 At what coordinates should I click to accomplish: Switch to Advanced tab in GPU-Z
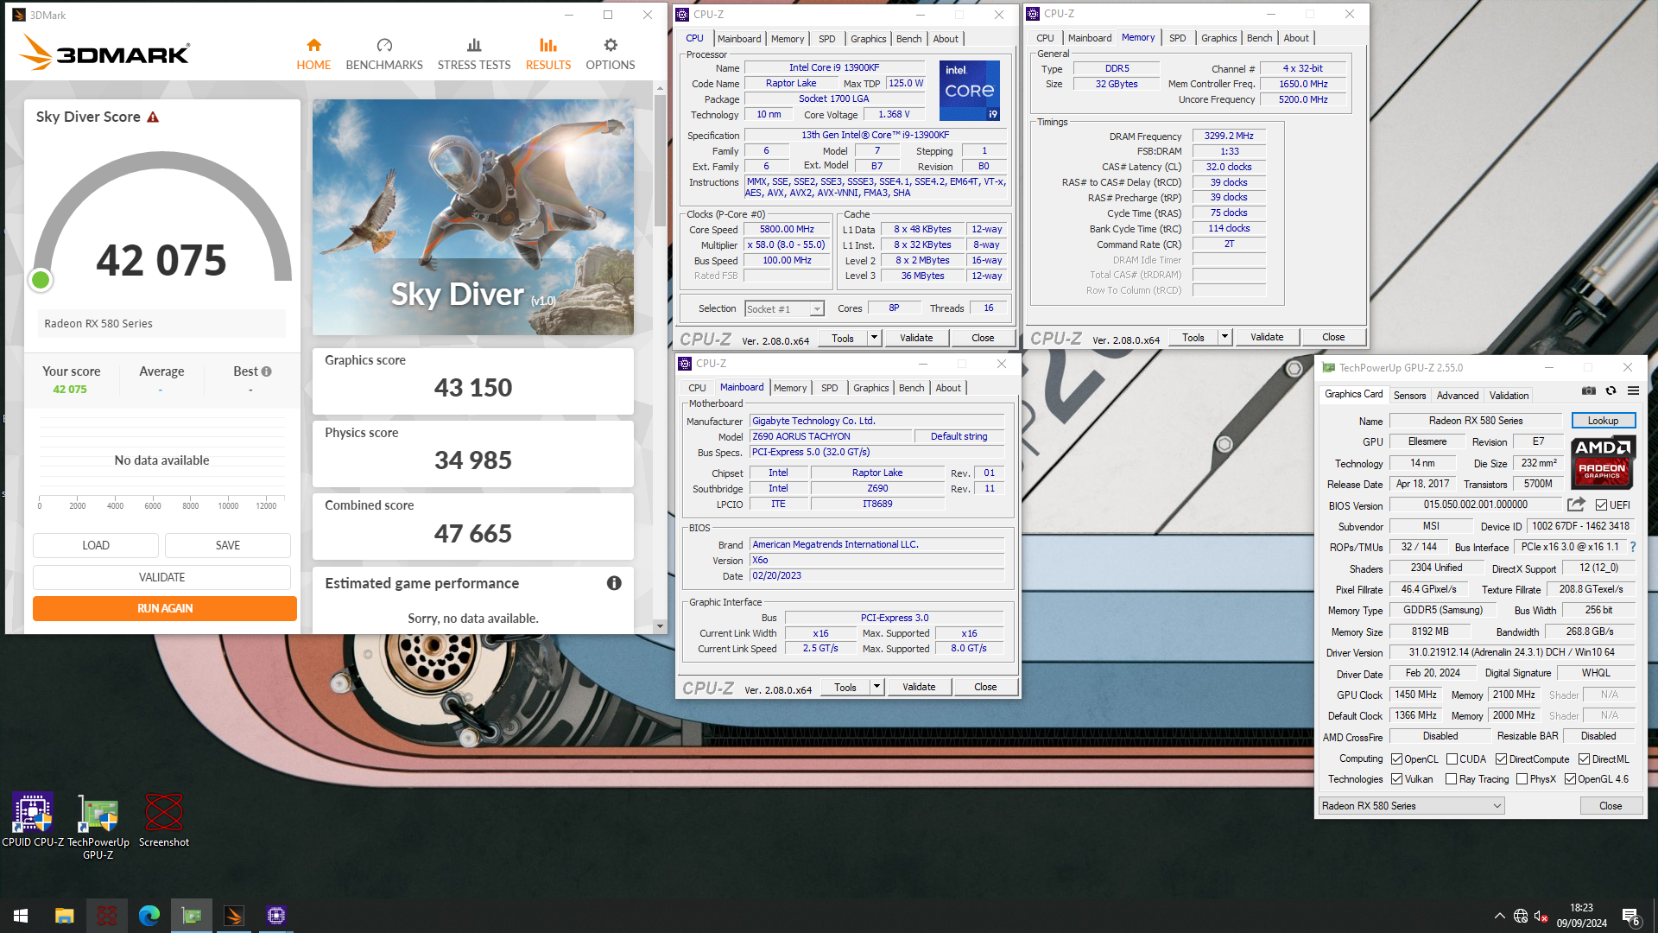tap(1458, 396)
